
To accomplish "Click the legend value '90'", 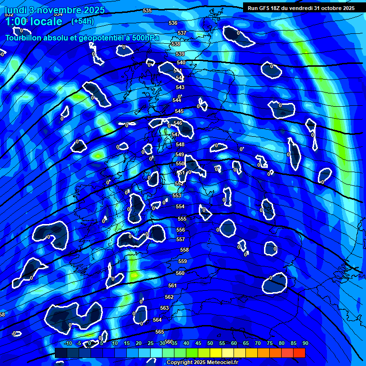I will [305, 343].
